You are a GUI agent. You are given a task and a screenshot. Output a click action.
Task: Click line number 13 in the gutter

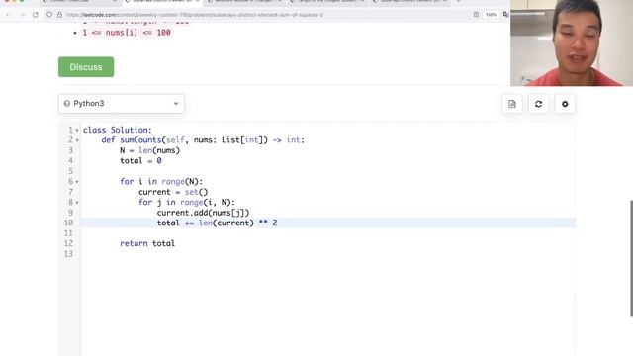coord(68,254)
